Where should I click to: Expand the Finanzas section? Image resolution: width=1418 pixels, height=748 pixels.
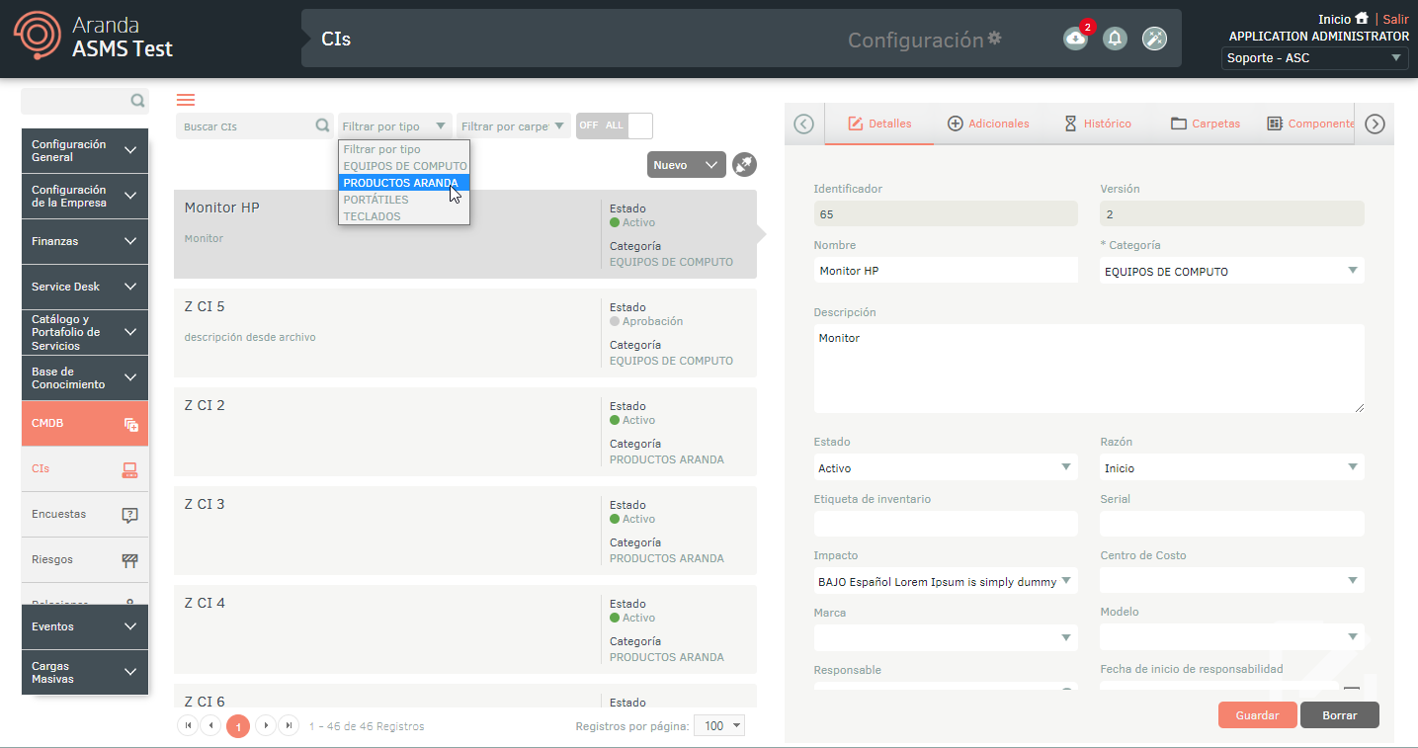click(85, 241)
